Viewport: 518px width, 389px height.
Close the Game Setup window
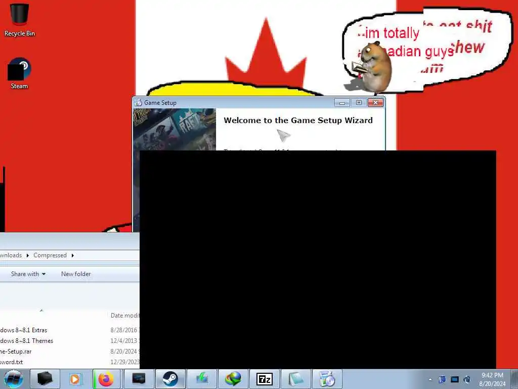click(x=376, y=103)
